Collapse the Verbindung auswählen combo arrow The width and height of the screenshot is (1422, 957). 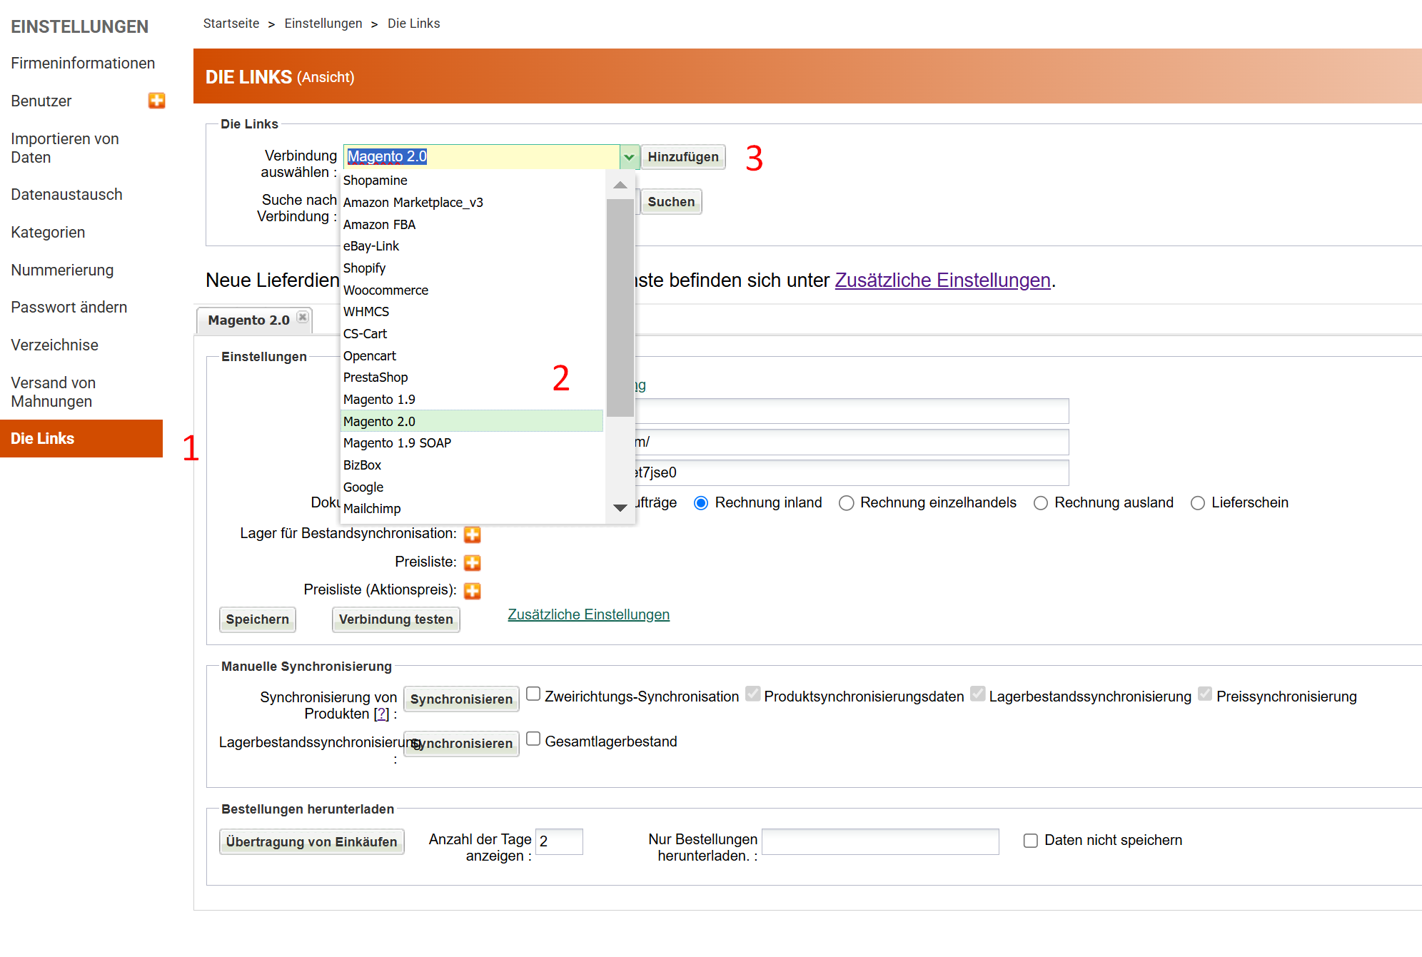coord(629,157)
